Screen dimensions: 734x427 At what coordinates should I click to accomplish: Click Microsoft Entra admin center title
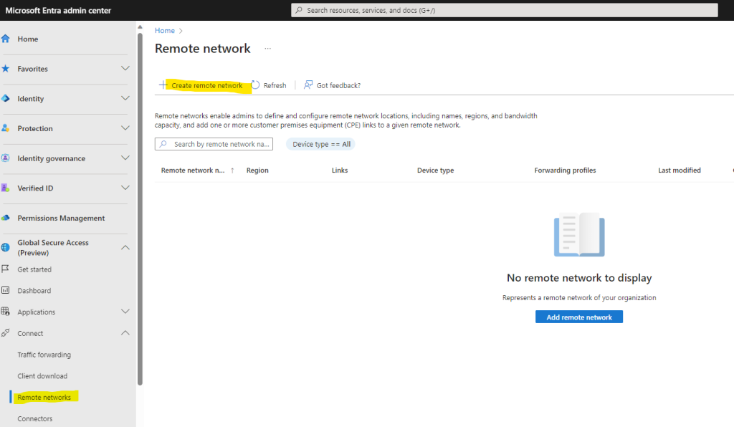pyautogui.click(x=58, y=10)
